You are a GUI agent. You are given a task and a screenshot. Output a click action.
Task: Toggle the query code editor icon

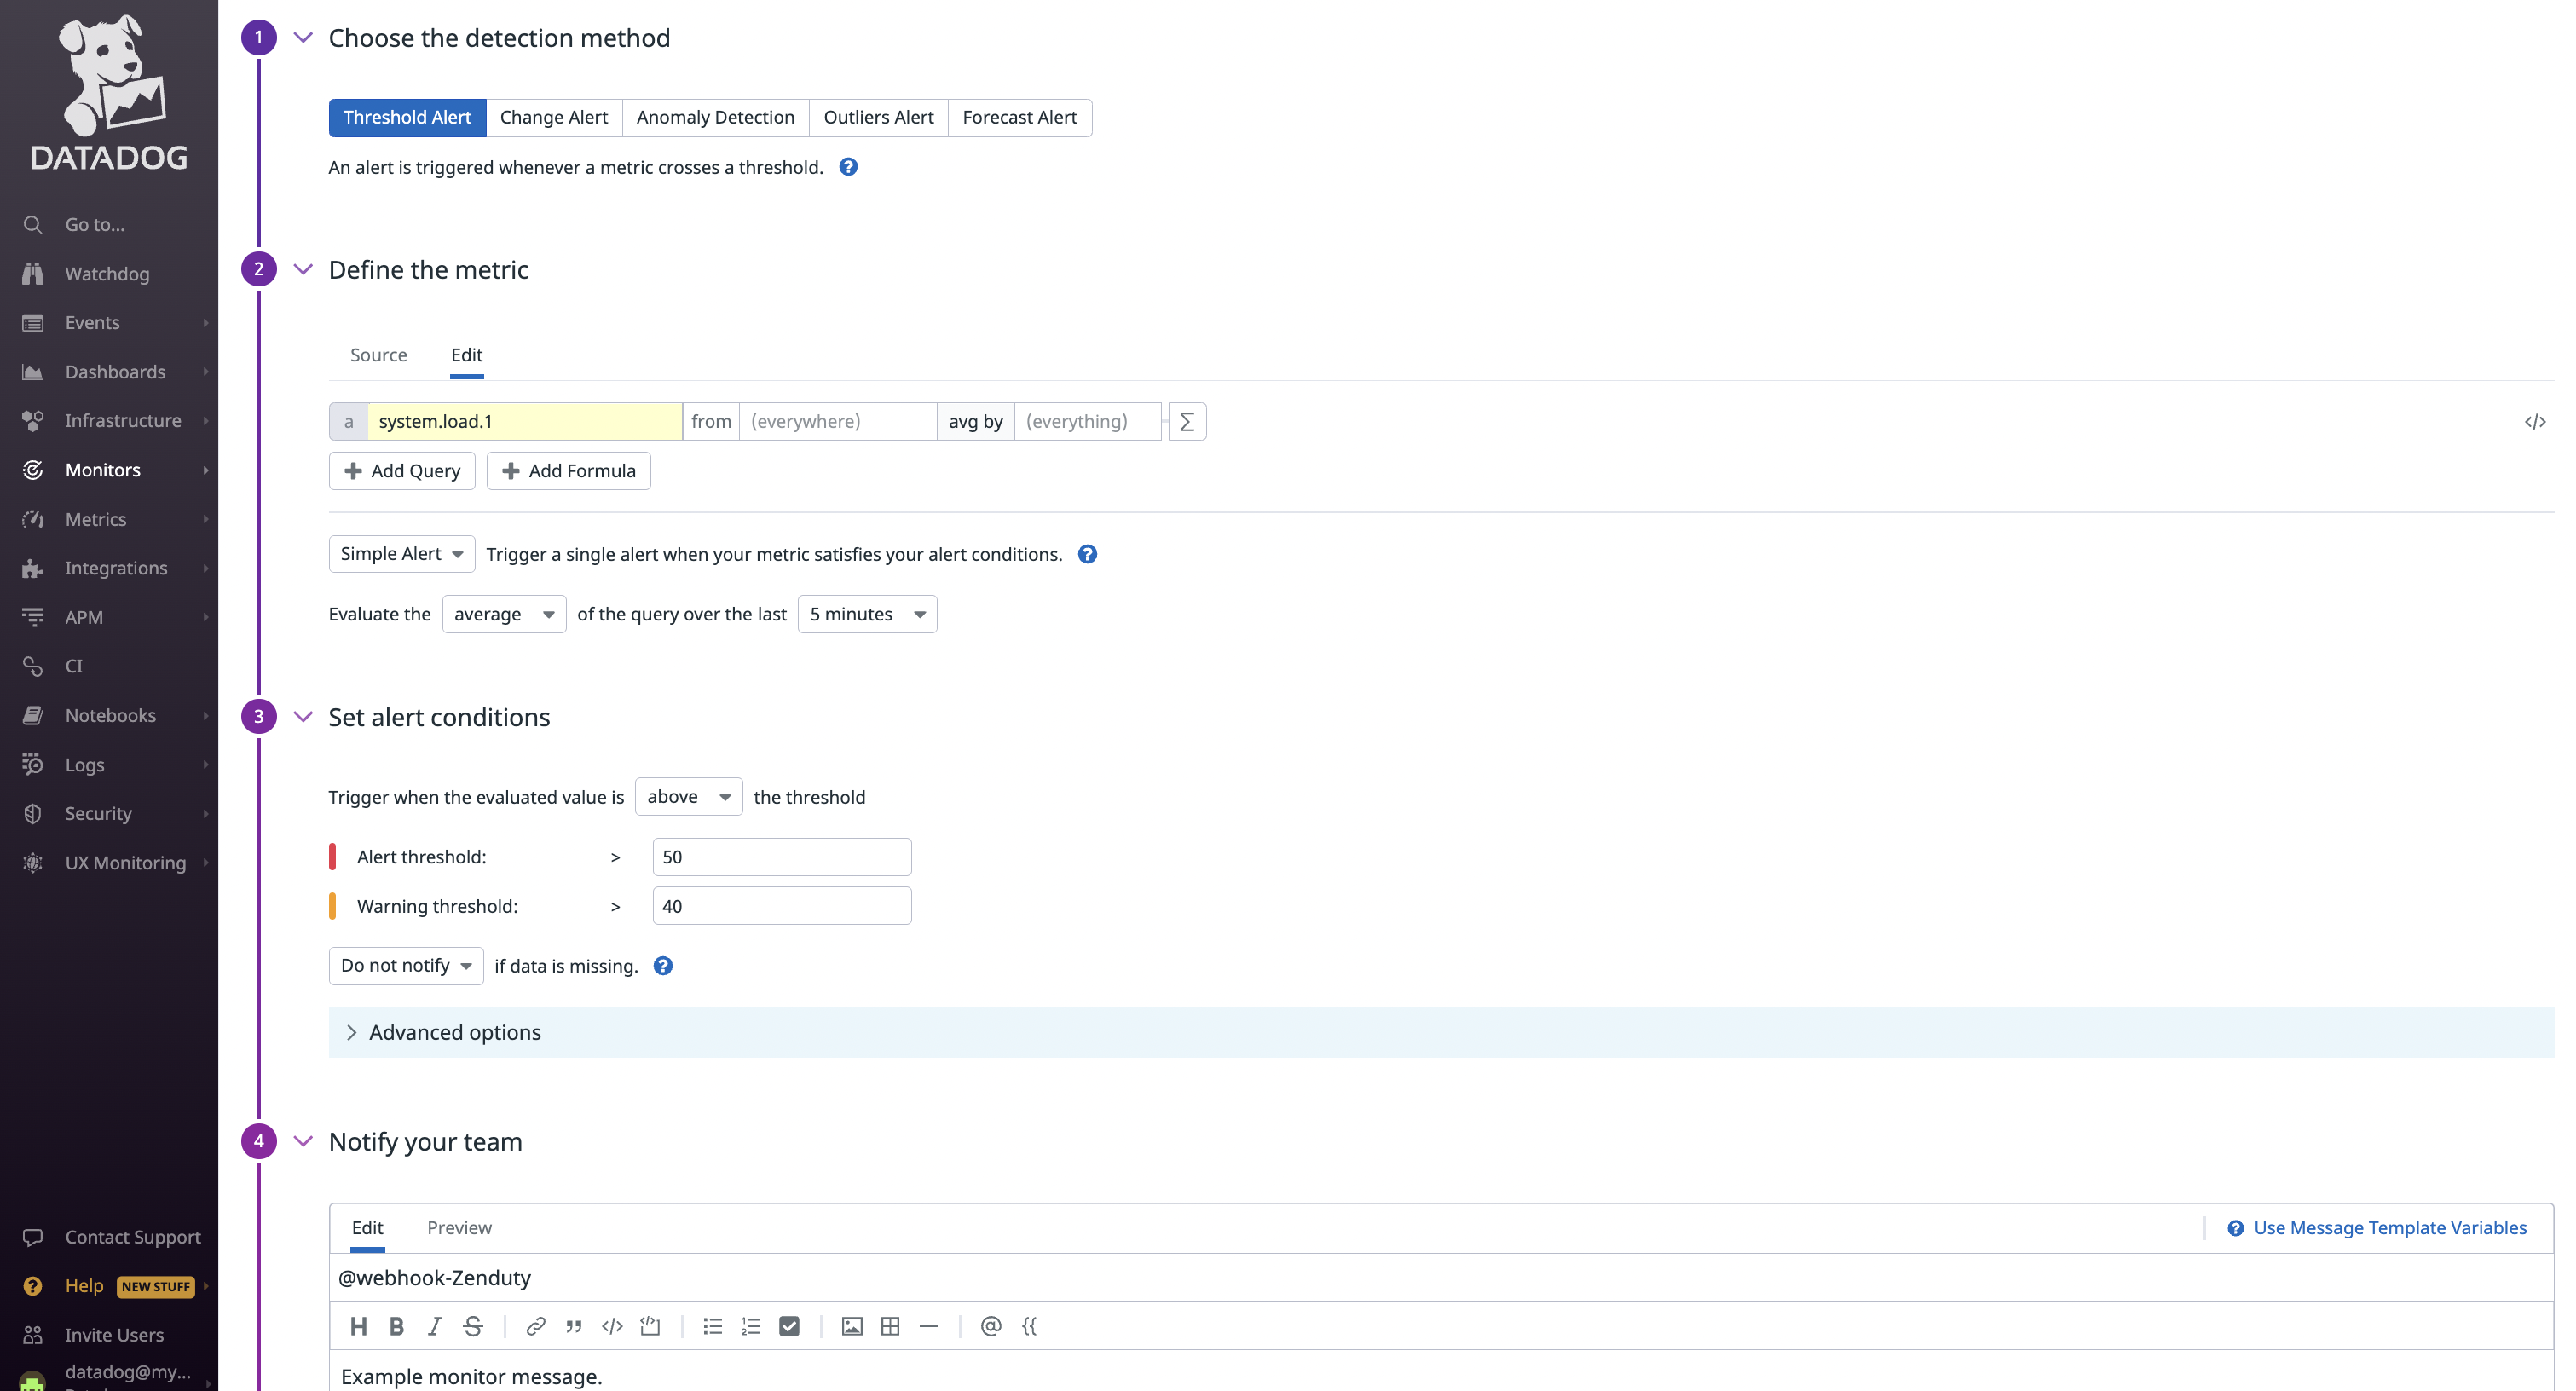coord(2534,422)
